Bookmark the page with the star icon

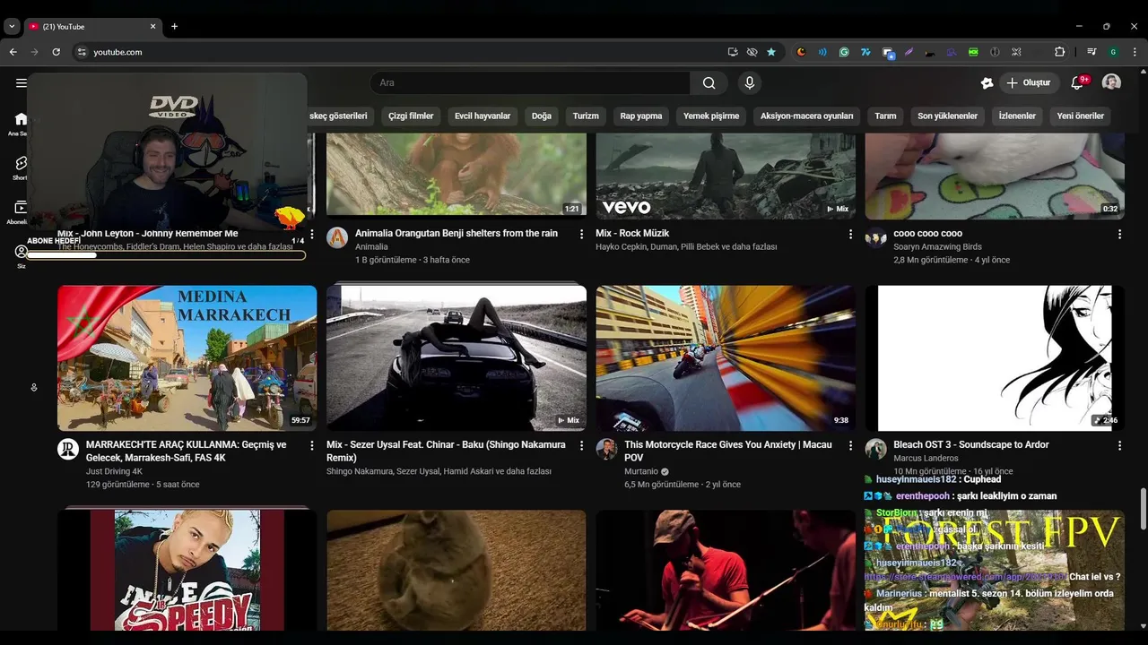click(771, 52)
